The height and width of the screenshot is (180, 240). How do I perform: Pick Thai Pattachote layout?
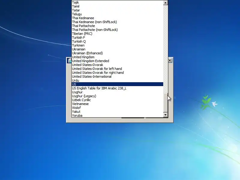[x=117, y=26]
